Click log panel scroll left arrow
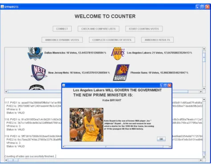The image size is (211, 164). pos(6,160)
